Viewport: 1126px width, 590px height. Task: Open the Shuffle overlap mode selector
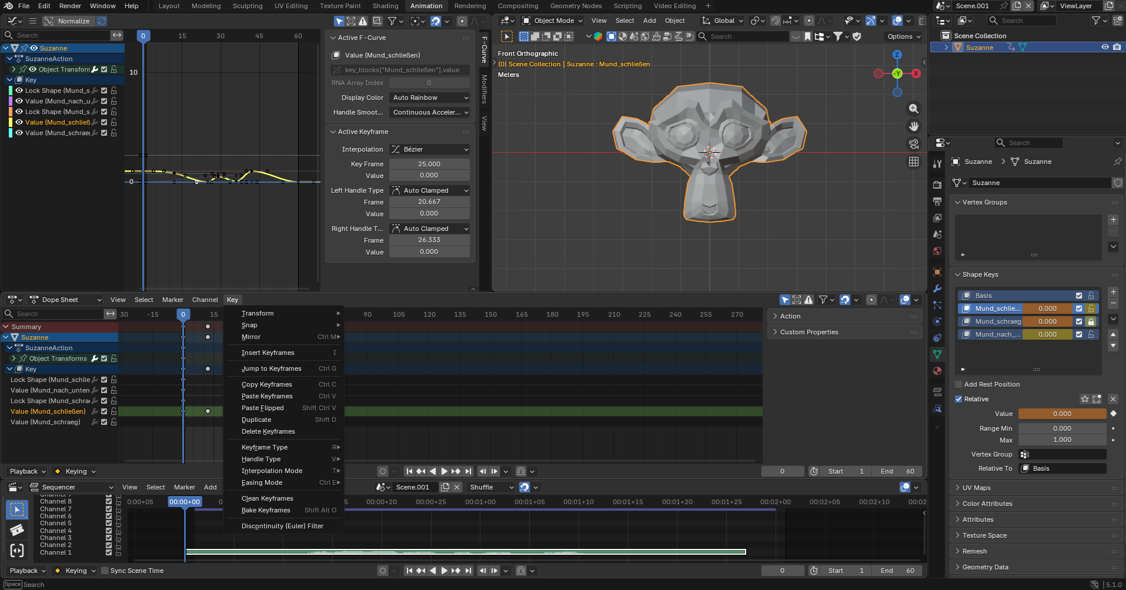(x=491, y=487)
